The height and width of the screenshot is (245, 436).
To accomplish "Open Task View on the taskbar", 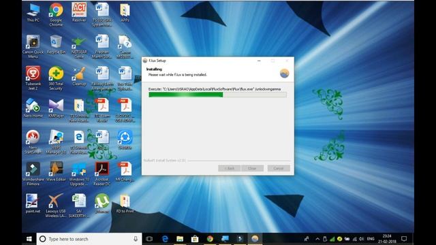I will click(x=149, y=239).
